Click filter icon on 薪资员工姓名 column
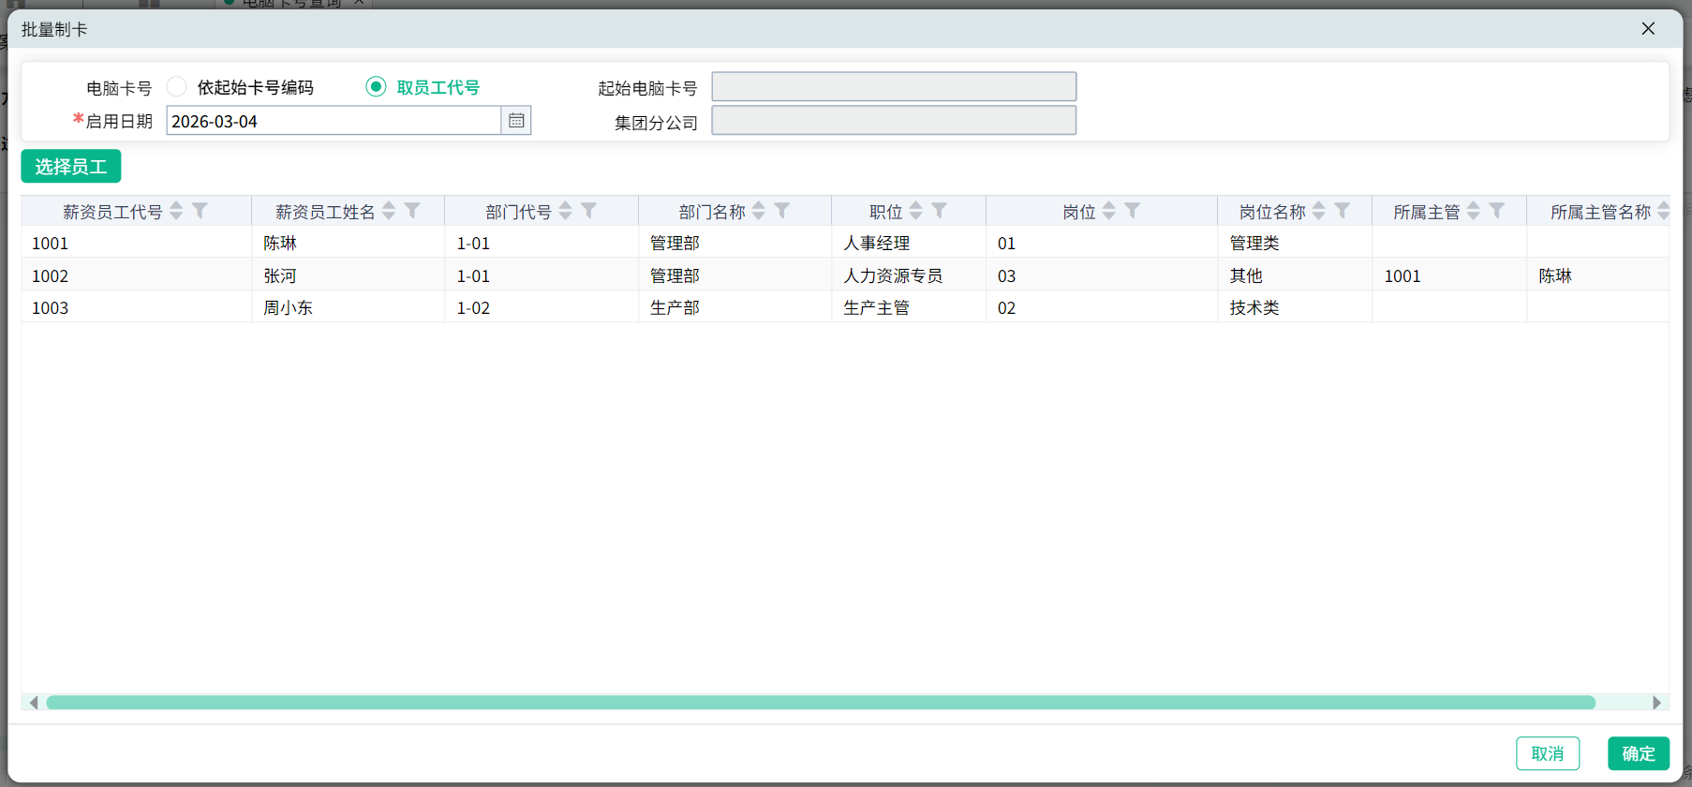Viewport: 1692px width, 787px height. (x=412, y=211)
